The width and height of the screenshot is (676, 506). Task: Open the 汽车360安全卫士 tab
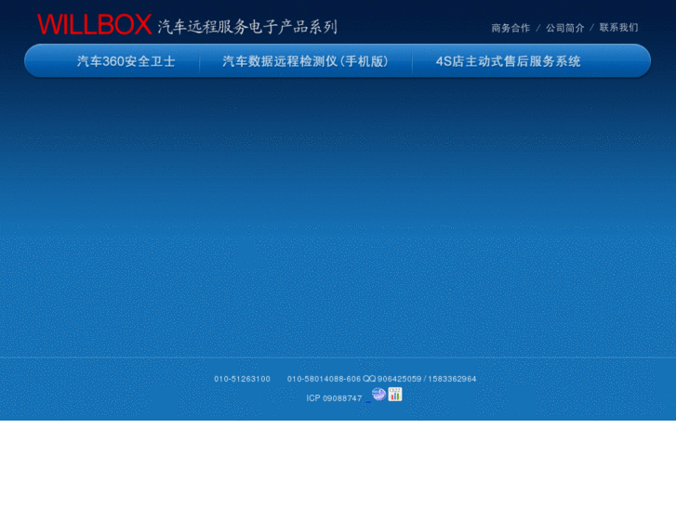(x=126, y=61)
